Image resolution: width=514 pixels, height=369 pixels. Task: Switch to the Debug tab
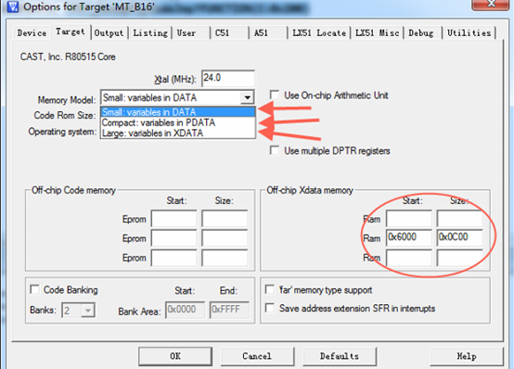(x=421, y=33)
